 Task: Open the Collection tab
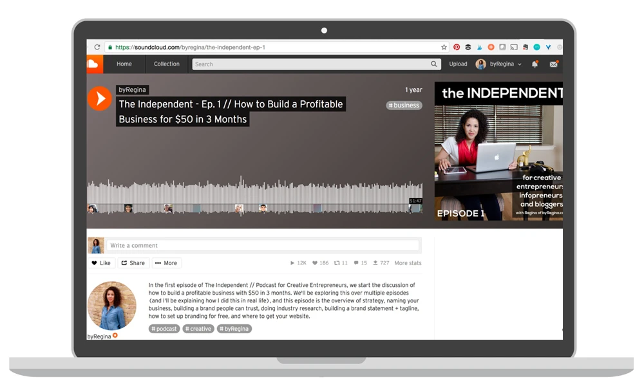(x=166, y=64)
